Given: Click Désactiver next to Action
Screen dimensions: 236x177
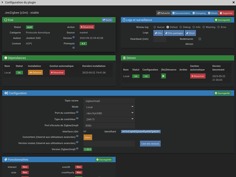Looking at the screenshot, I should coord(87,27).
